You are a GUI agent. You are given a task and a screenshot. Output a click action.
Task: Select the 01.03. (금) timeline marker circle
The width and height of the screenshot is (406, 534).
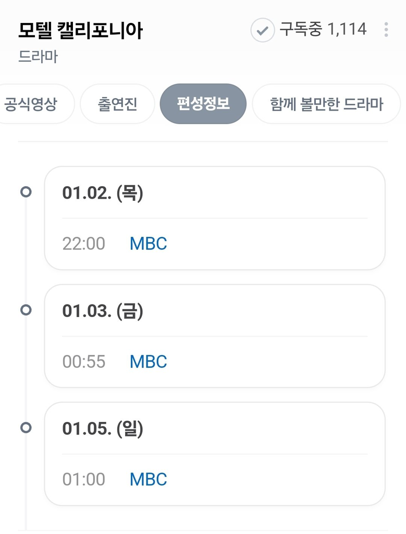(x=26, y=310)
